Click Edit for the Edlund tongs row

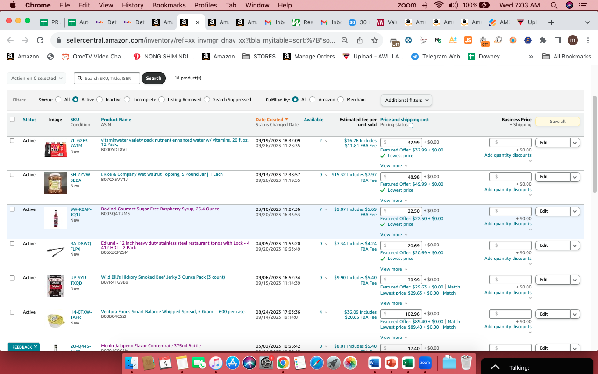coord(553,245)
